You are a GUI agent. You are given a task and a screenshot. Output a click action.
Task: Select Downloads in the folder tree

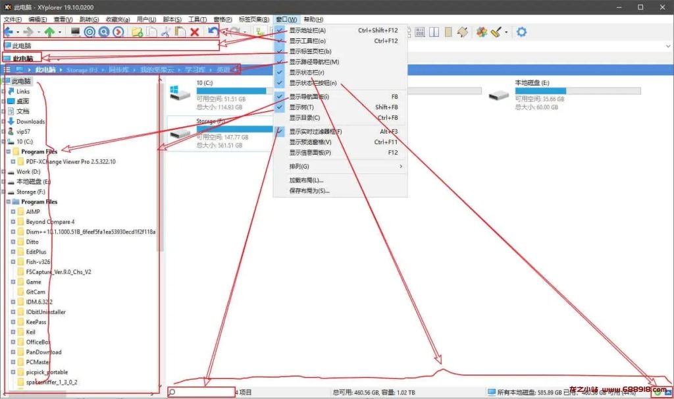click(x=30, y=122)
